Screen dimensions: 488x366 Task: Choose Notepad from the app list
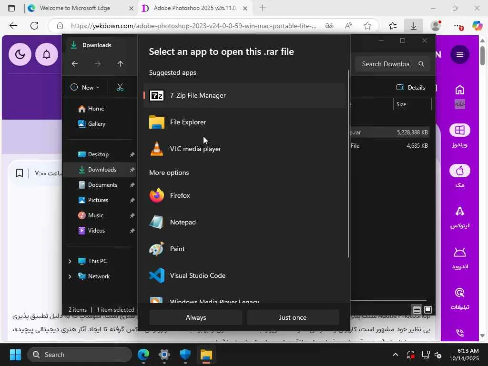click(244, 222)
